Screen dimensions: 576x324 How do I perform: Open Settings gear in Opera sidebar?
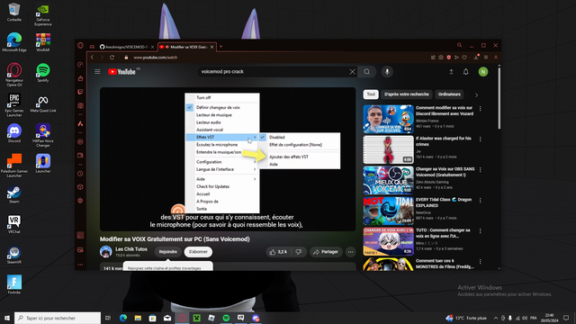point(80,201)
